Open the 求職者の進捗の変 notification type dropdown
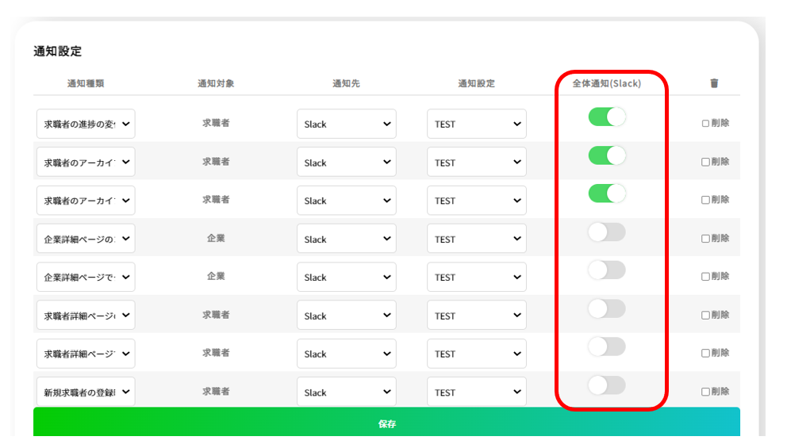Viewport: 787px width, 448px height. point(86,124)
